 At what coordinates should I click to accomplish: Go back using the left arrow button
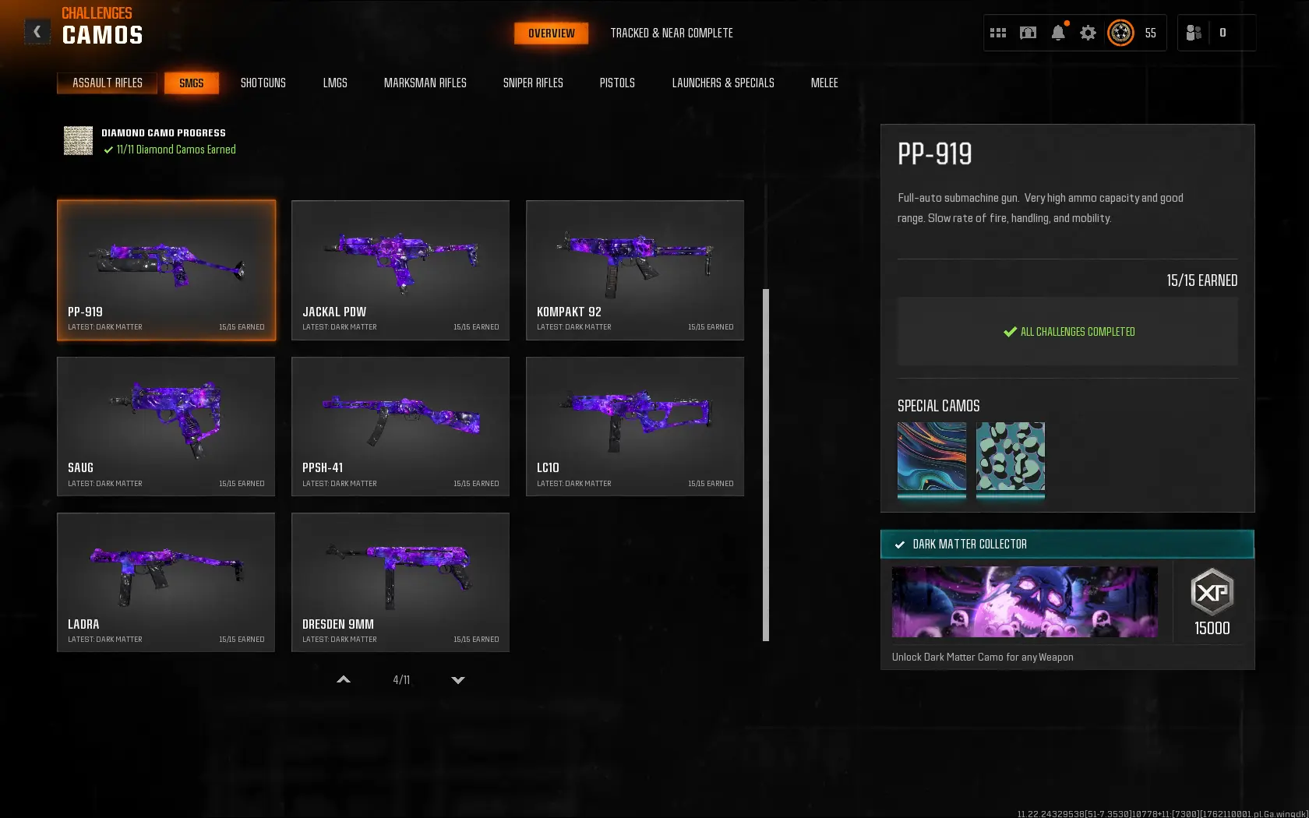[x=37, y=32]
